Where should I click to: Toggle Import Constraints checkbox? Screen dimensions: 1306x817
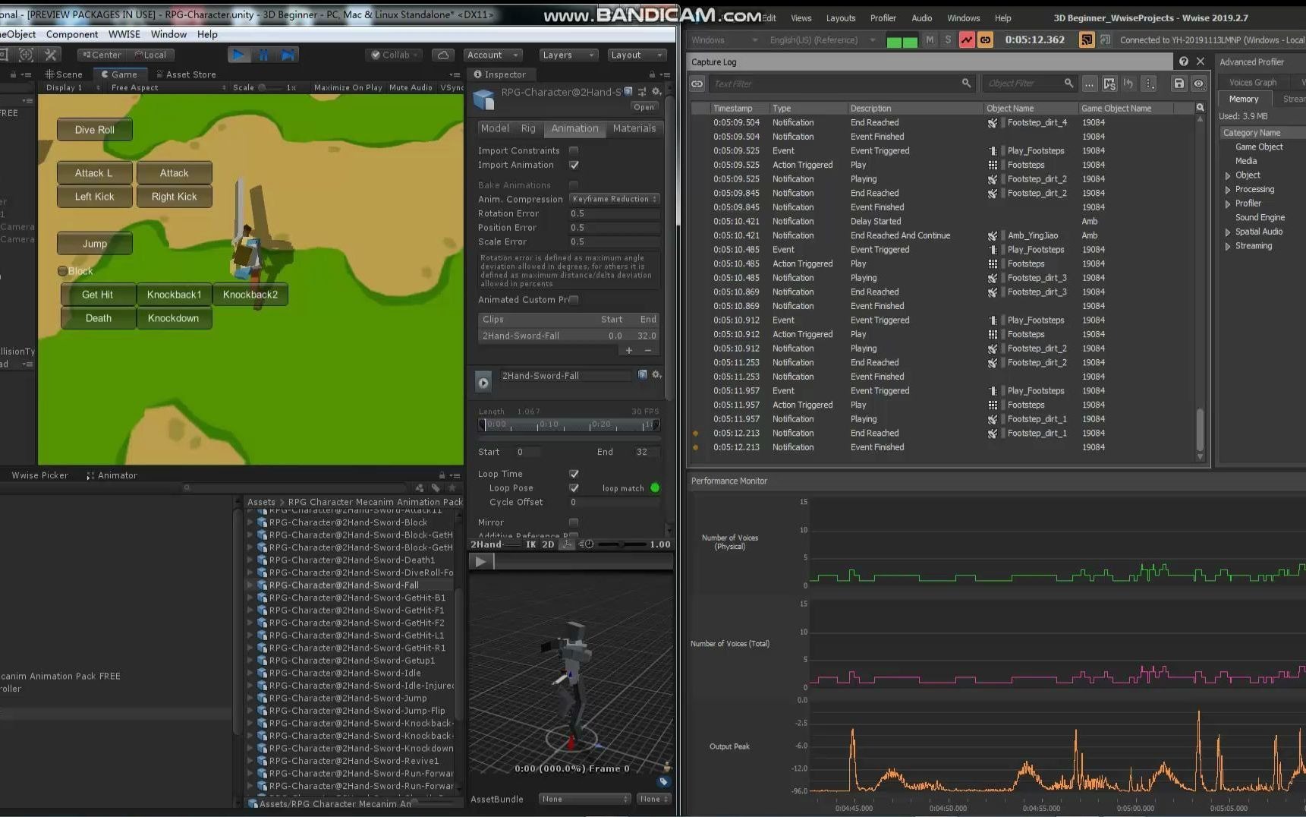[574, 150]
